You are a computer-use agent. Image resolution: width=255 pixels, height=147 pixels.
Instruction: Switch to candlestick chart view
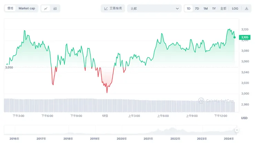click(x=55, y=8)
